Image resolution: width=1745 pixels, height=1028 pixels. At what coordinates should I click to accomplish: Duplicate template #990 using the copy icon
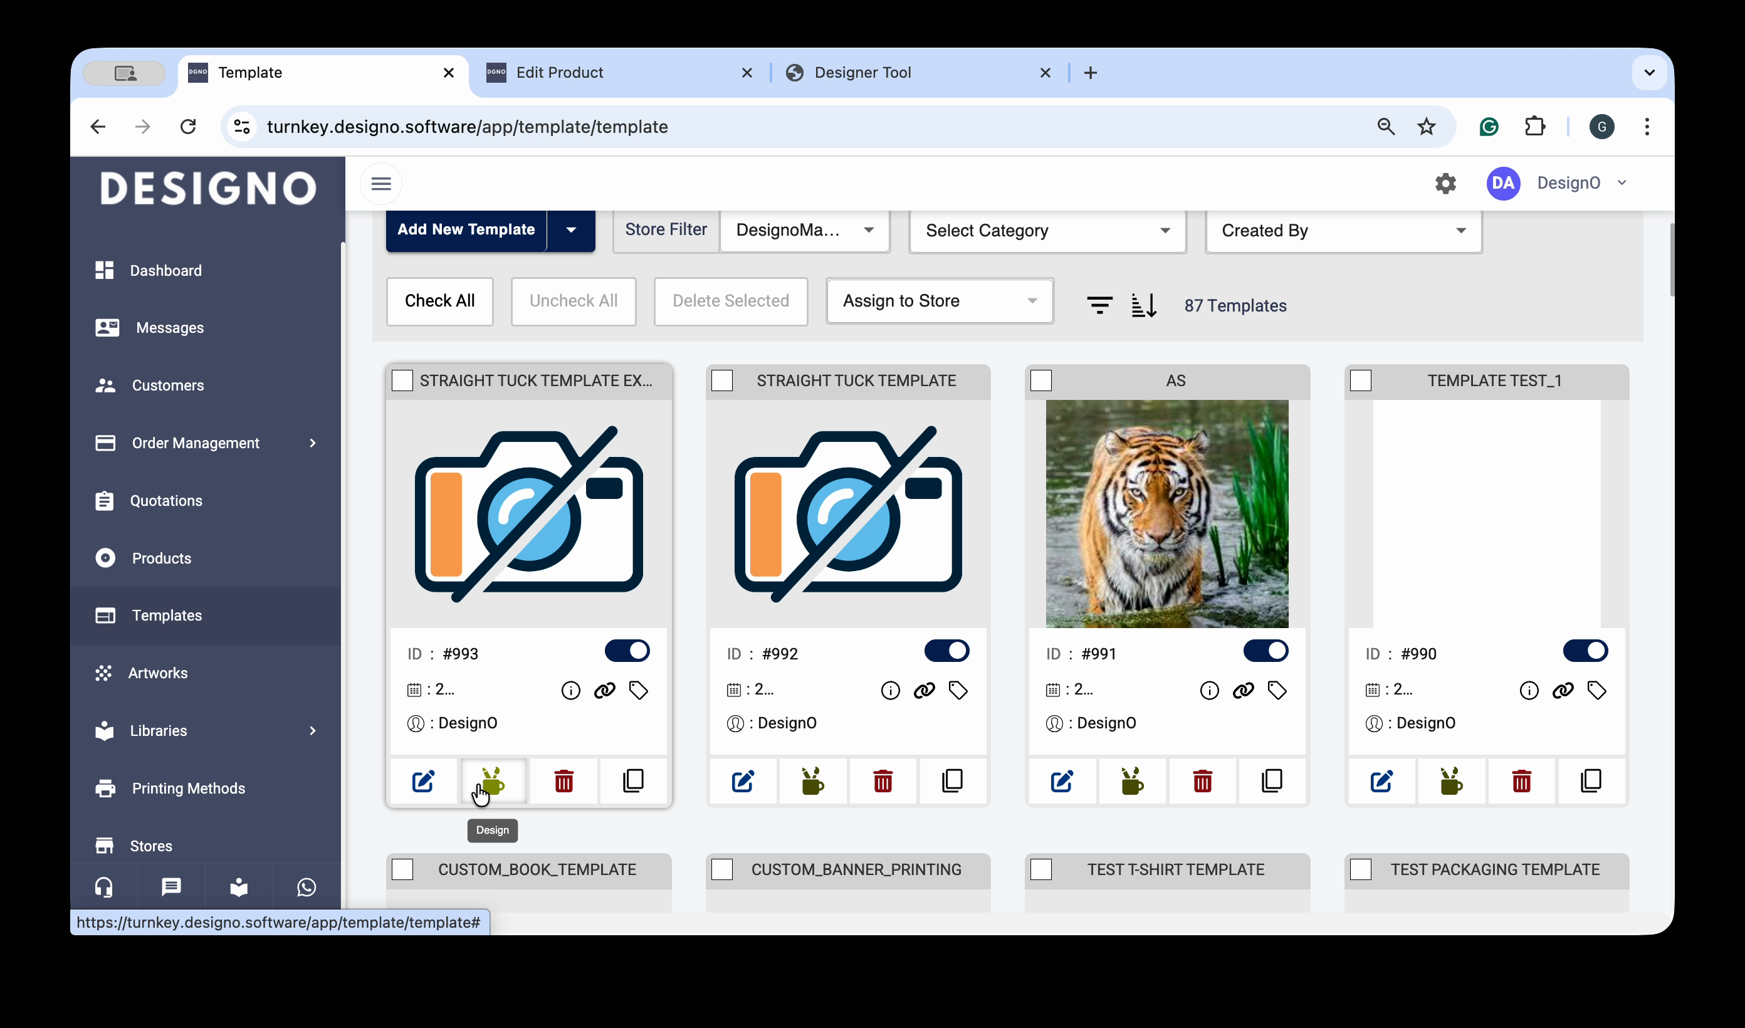[x=1591, y=782]
